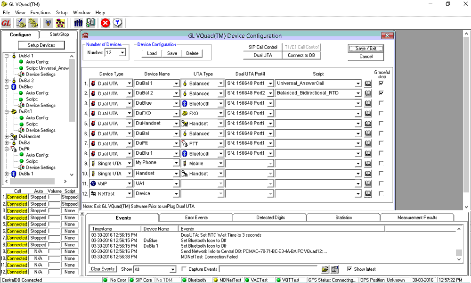
Task: Enable Graceful stop for DuFXO row
Action: [381, 113]
